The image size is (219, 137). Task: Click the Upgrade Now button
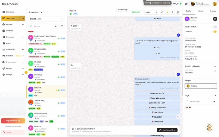[x=13, y=121]
